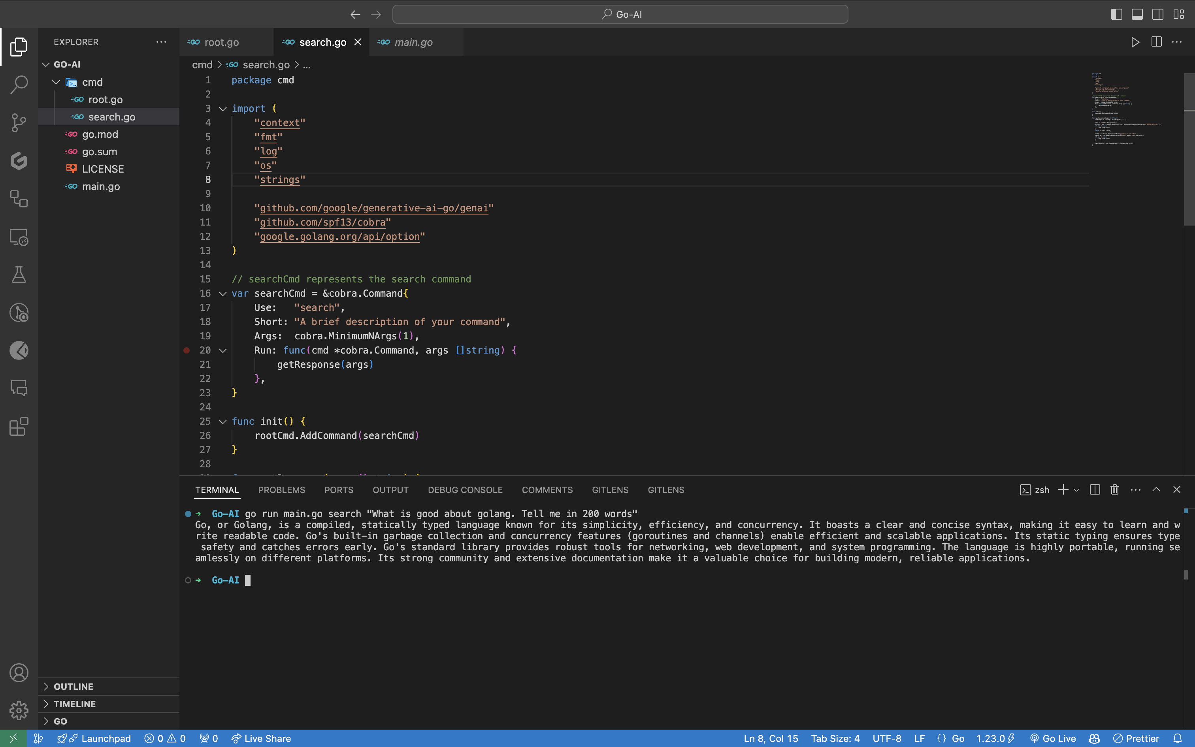Collapse the cmd folder in Explorer
Viewport: 1195px width, 747px height.
(x=57, y=82)
